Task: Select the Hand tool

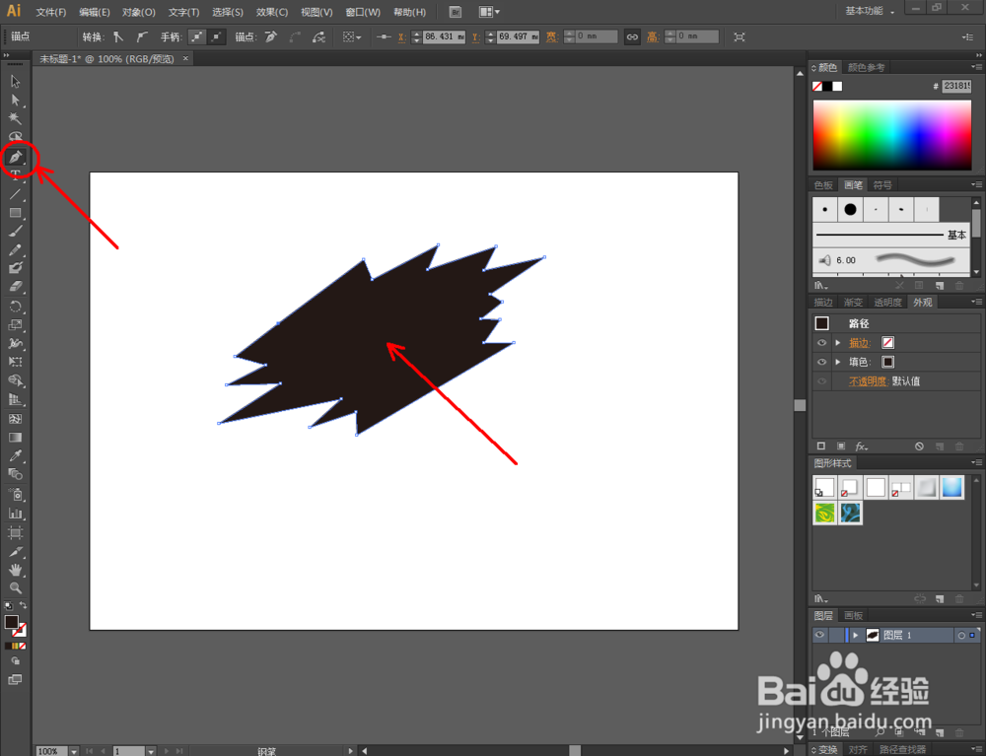Action: tap(15, 570)
